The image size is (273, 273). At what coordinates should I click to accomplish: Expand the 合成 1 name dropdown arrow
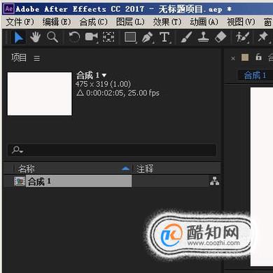104,76
